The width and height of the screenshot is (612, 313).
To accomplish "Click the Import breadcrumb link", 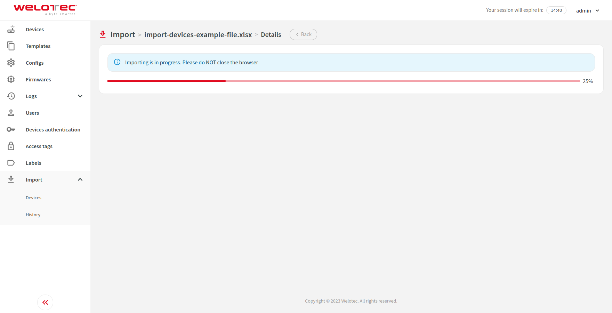I will 123,34.
